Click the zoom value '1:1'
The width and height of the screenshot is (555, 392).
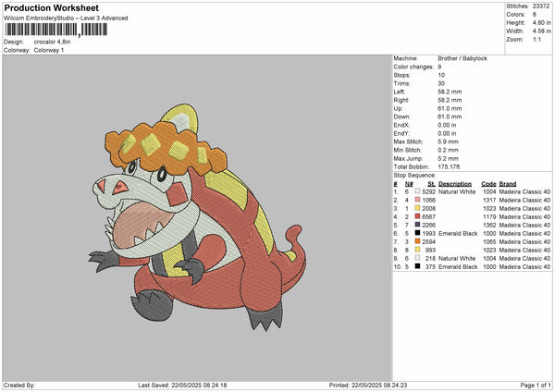point(536,39)
